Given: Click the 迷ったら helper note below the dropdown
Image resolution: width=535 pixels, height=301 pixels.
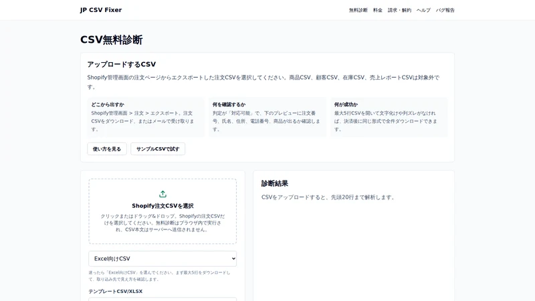Looking at the screenshot, I should pos(159,276).
